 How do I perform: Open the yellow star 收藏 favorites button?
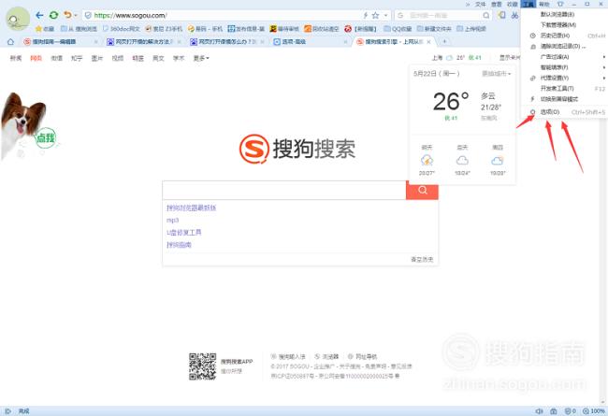[45, 29]
